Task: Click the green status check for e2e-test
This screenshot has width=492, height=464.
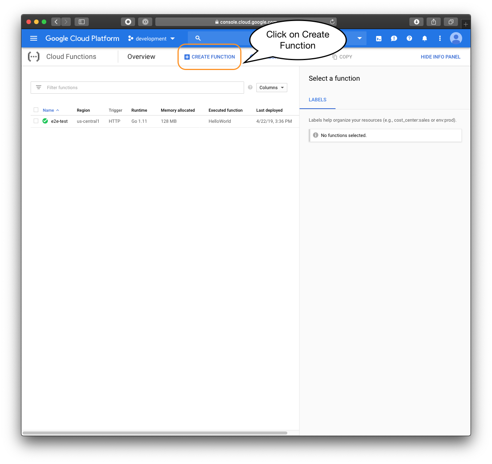Action: click(x=45, y=121)
